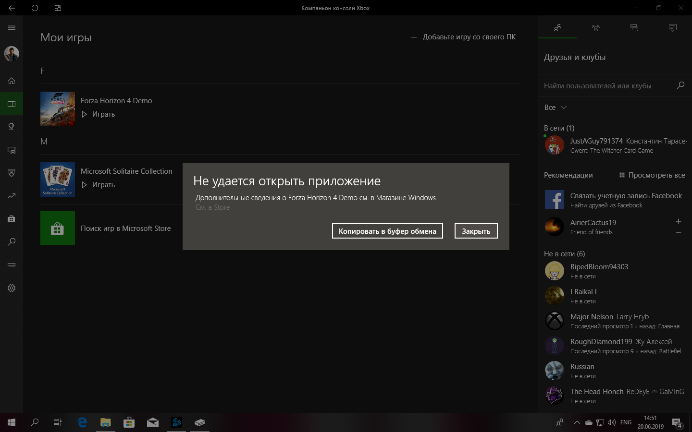Select the My Games sidebar icon
This screenshot has width=692, height=432.
pyautogui.click(x=12, y=104)
